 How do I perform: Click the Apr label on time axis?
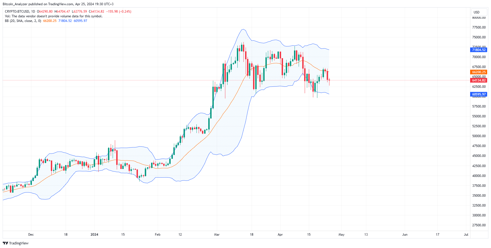[280, 235]
